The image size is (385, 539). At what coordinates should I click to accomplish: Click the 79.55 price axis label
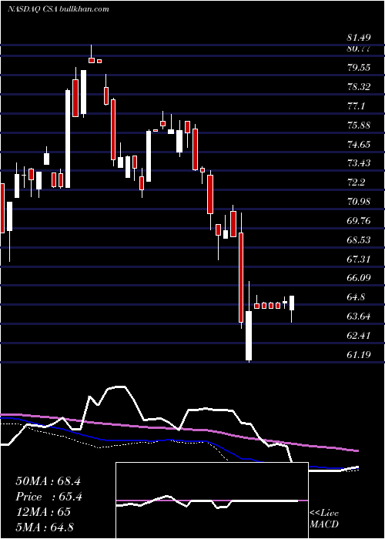coord(359,68)
